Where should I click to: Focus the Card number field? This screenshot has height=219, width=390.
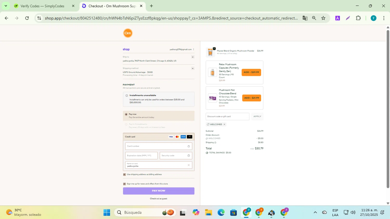(159, 146)
